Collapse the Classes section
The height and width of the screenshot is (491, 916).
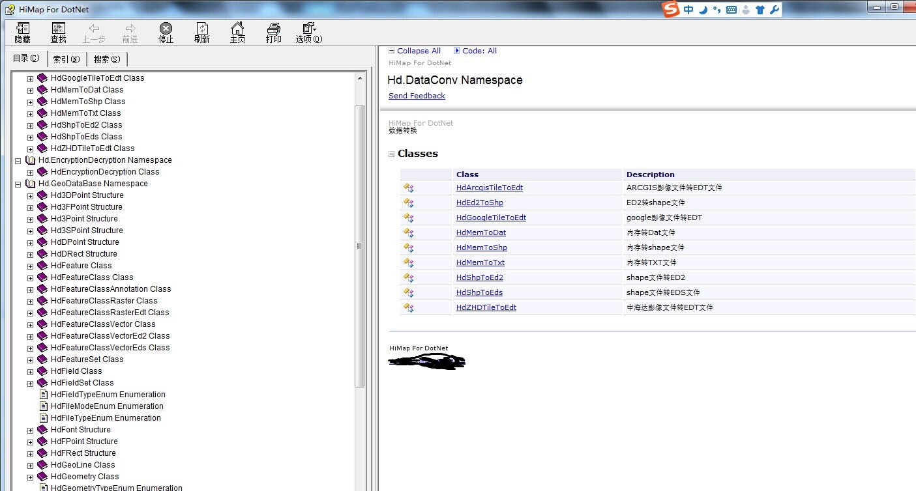392,154
